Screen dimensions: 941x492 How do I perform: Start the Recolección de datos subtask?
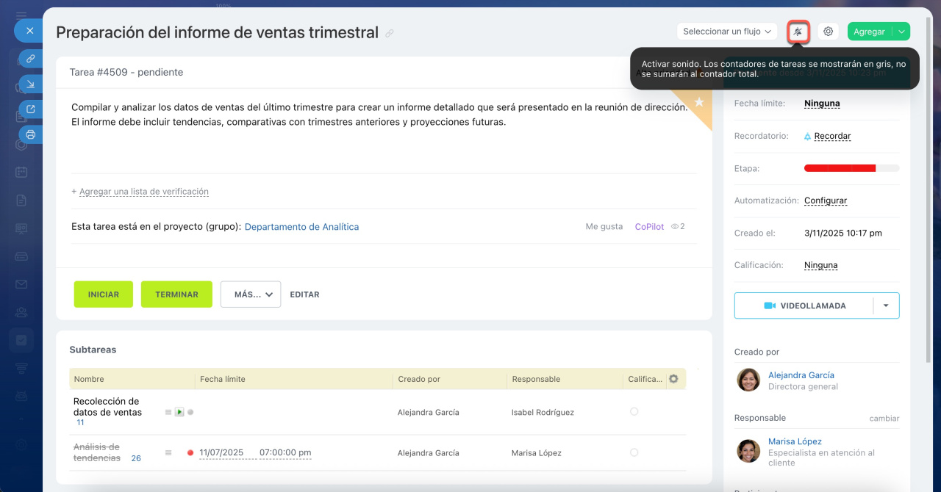(179, 413)
